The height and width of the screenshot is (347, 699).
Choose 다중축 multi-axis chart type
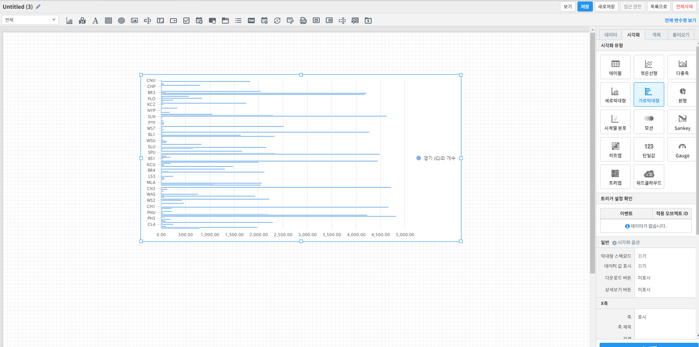[x=682, y=67]
